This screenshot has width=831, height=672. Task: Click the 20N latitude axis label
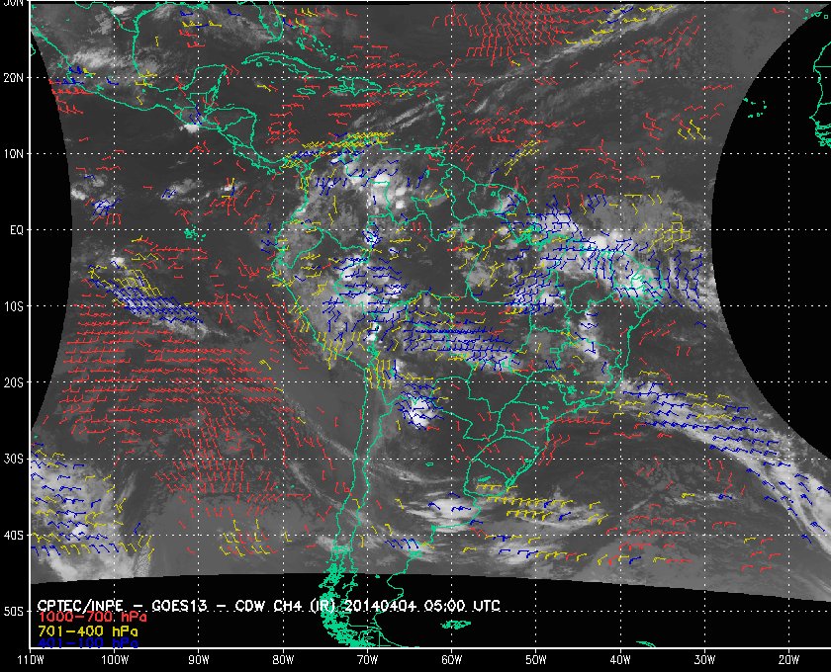click(13, 78)
